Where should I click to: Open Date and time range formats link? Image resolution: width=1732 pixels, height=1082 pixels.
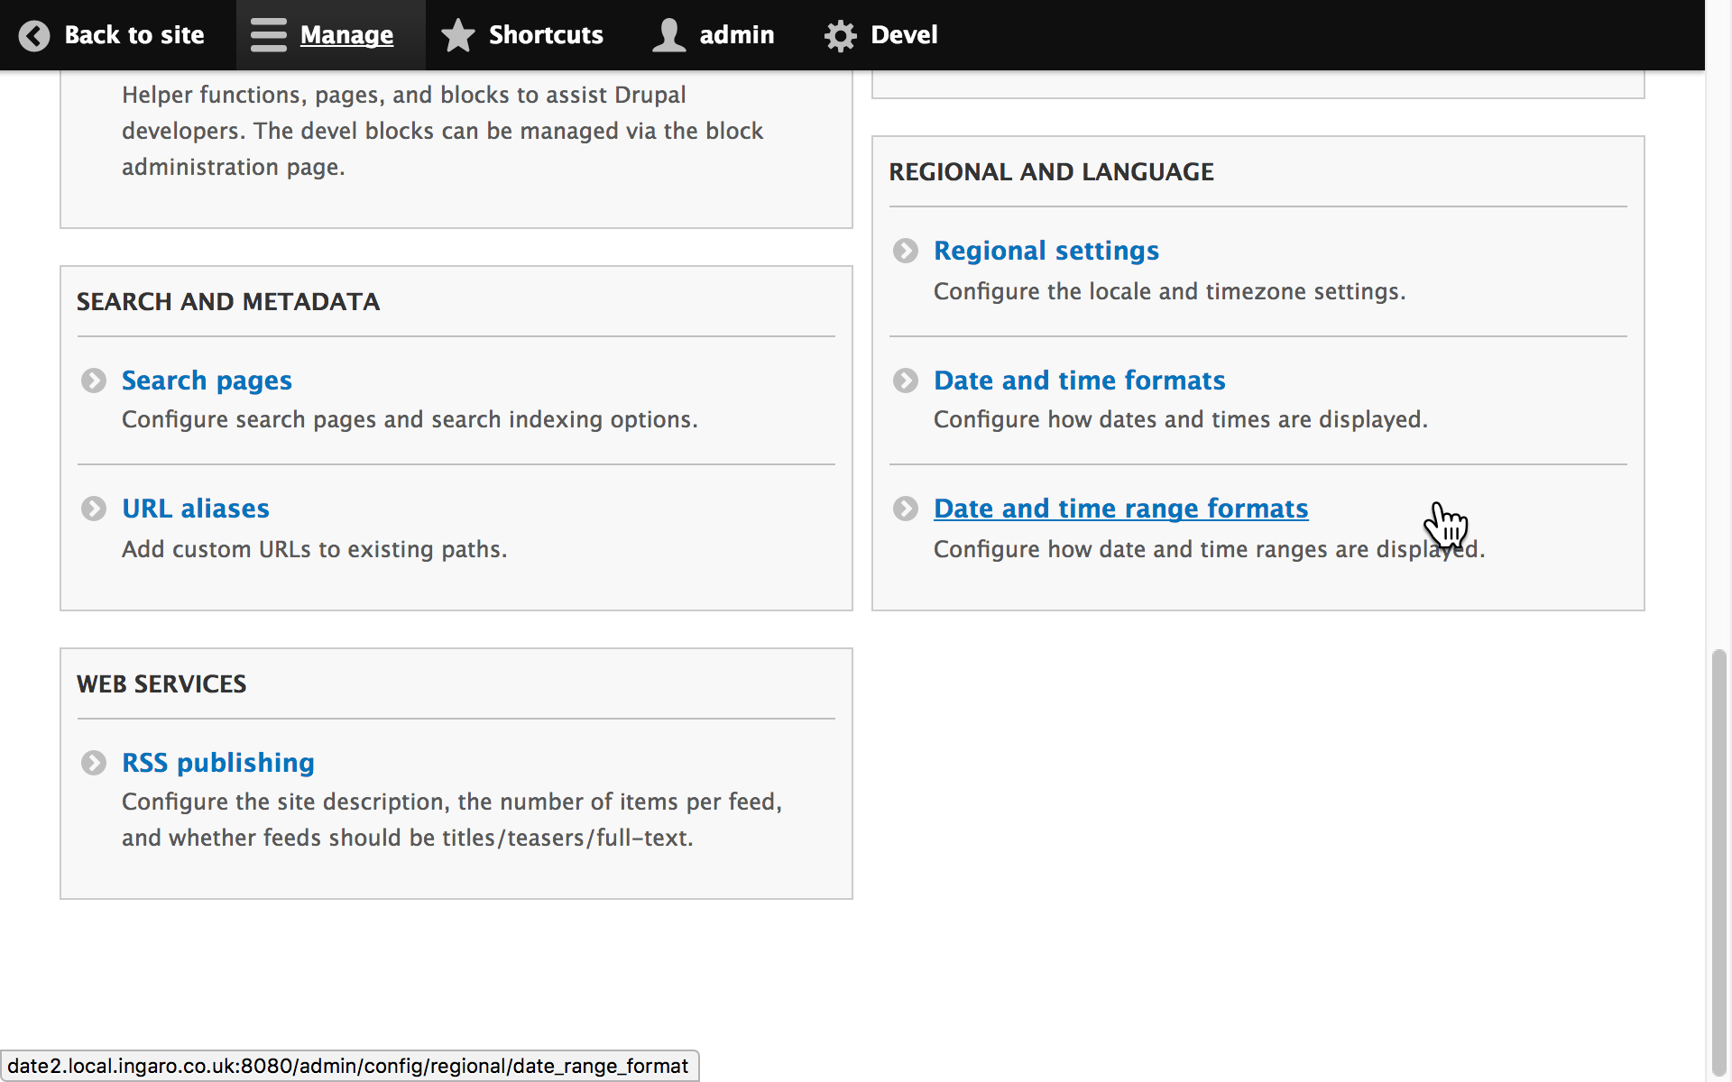pyautogui.click(x=1119, y=508)
